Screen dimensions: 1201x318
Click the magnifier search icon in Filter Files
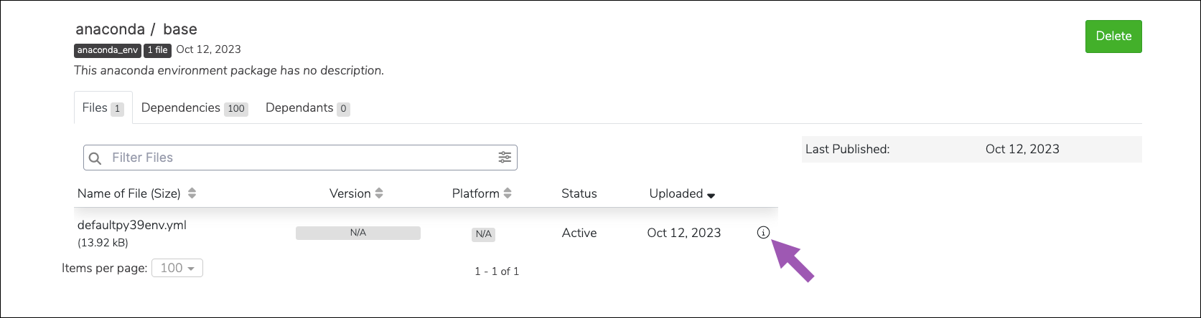click(95, 158)
